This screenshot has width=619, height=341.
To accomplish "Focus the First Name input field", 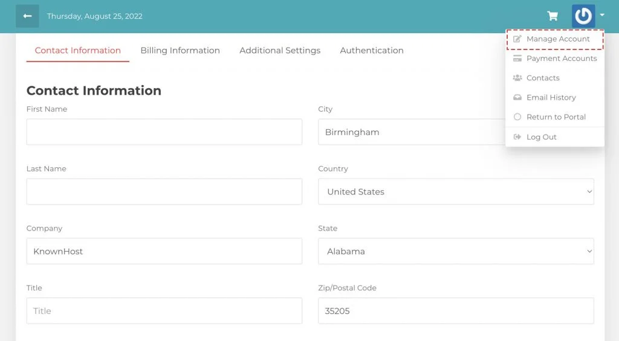I will [x=164, y=132].
